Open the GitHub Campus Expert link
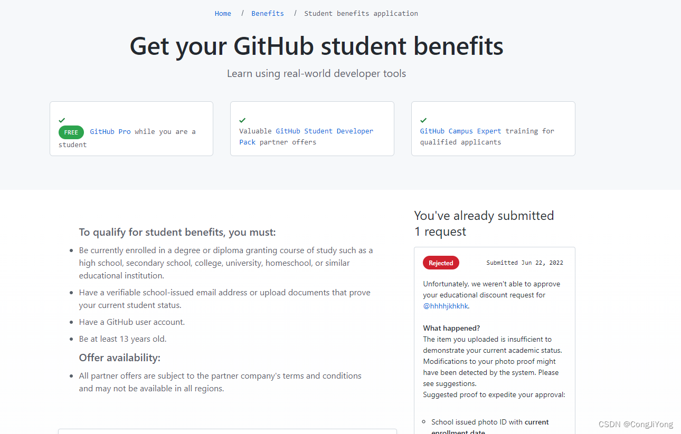The image size is (681, 434). [x=460, y=131]
